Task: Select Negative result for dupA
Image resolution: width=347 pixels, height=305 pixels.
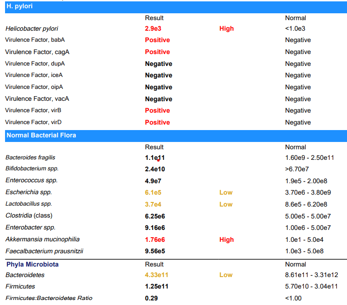Action: [x=159, y=64]
